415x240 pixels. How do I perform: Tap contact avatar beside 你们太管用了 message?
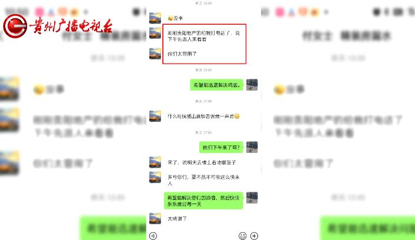[x=155, y=54]
